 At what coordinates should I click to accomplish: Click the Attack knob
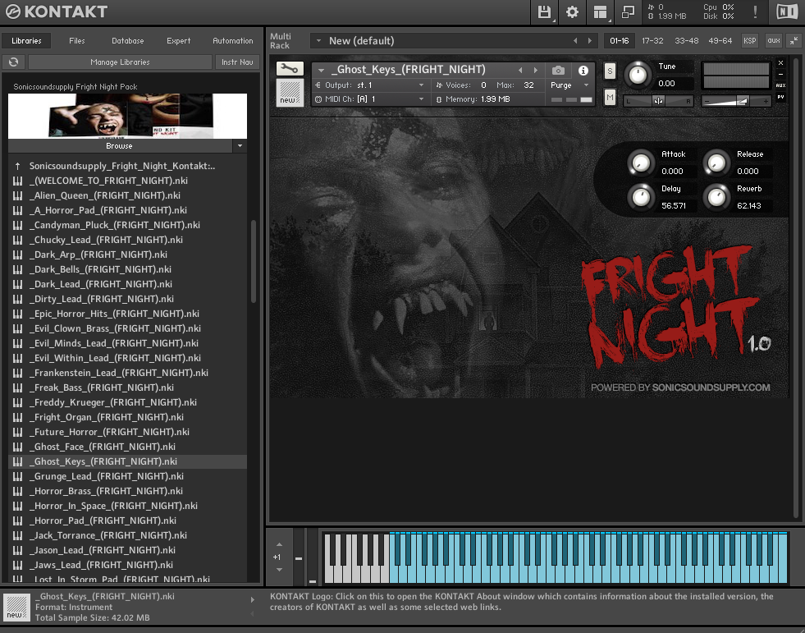[641, 163]
